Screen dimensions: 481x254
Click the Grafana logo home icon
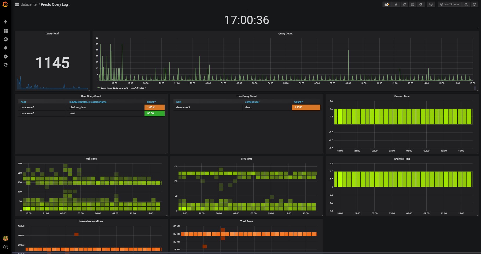coord(5,4)
